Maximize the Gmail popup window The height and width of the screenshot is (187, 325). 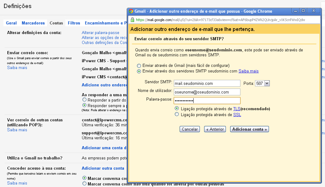[303, 11]
